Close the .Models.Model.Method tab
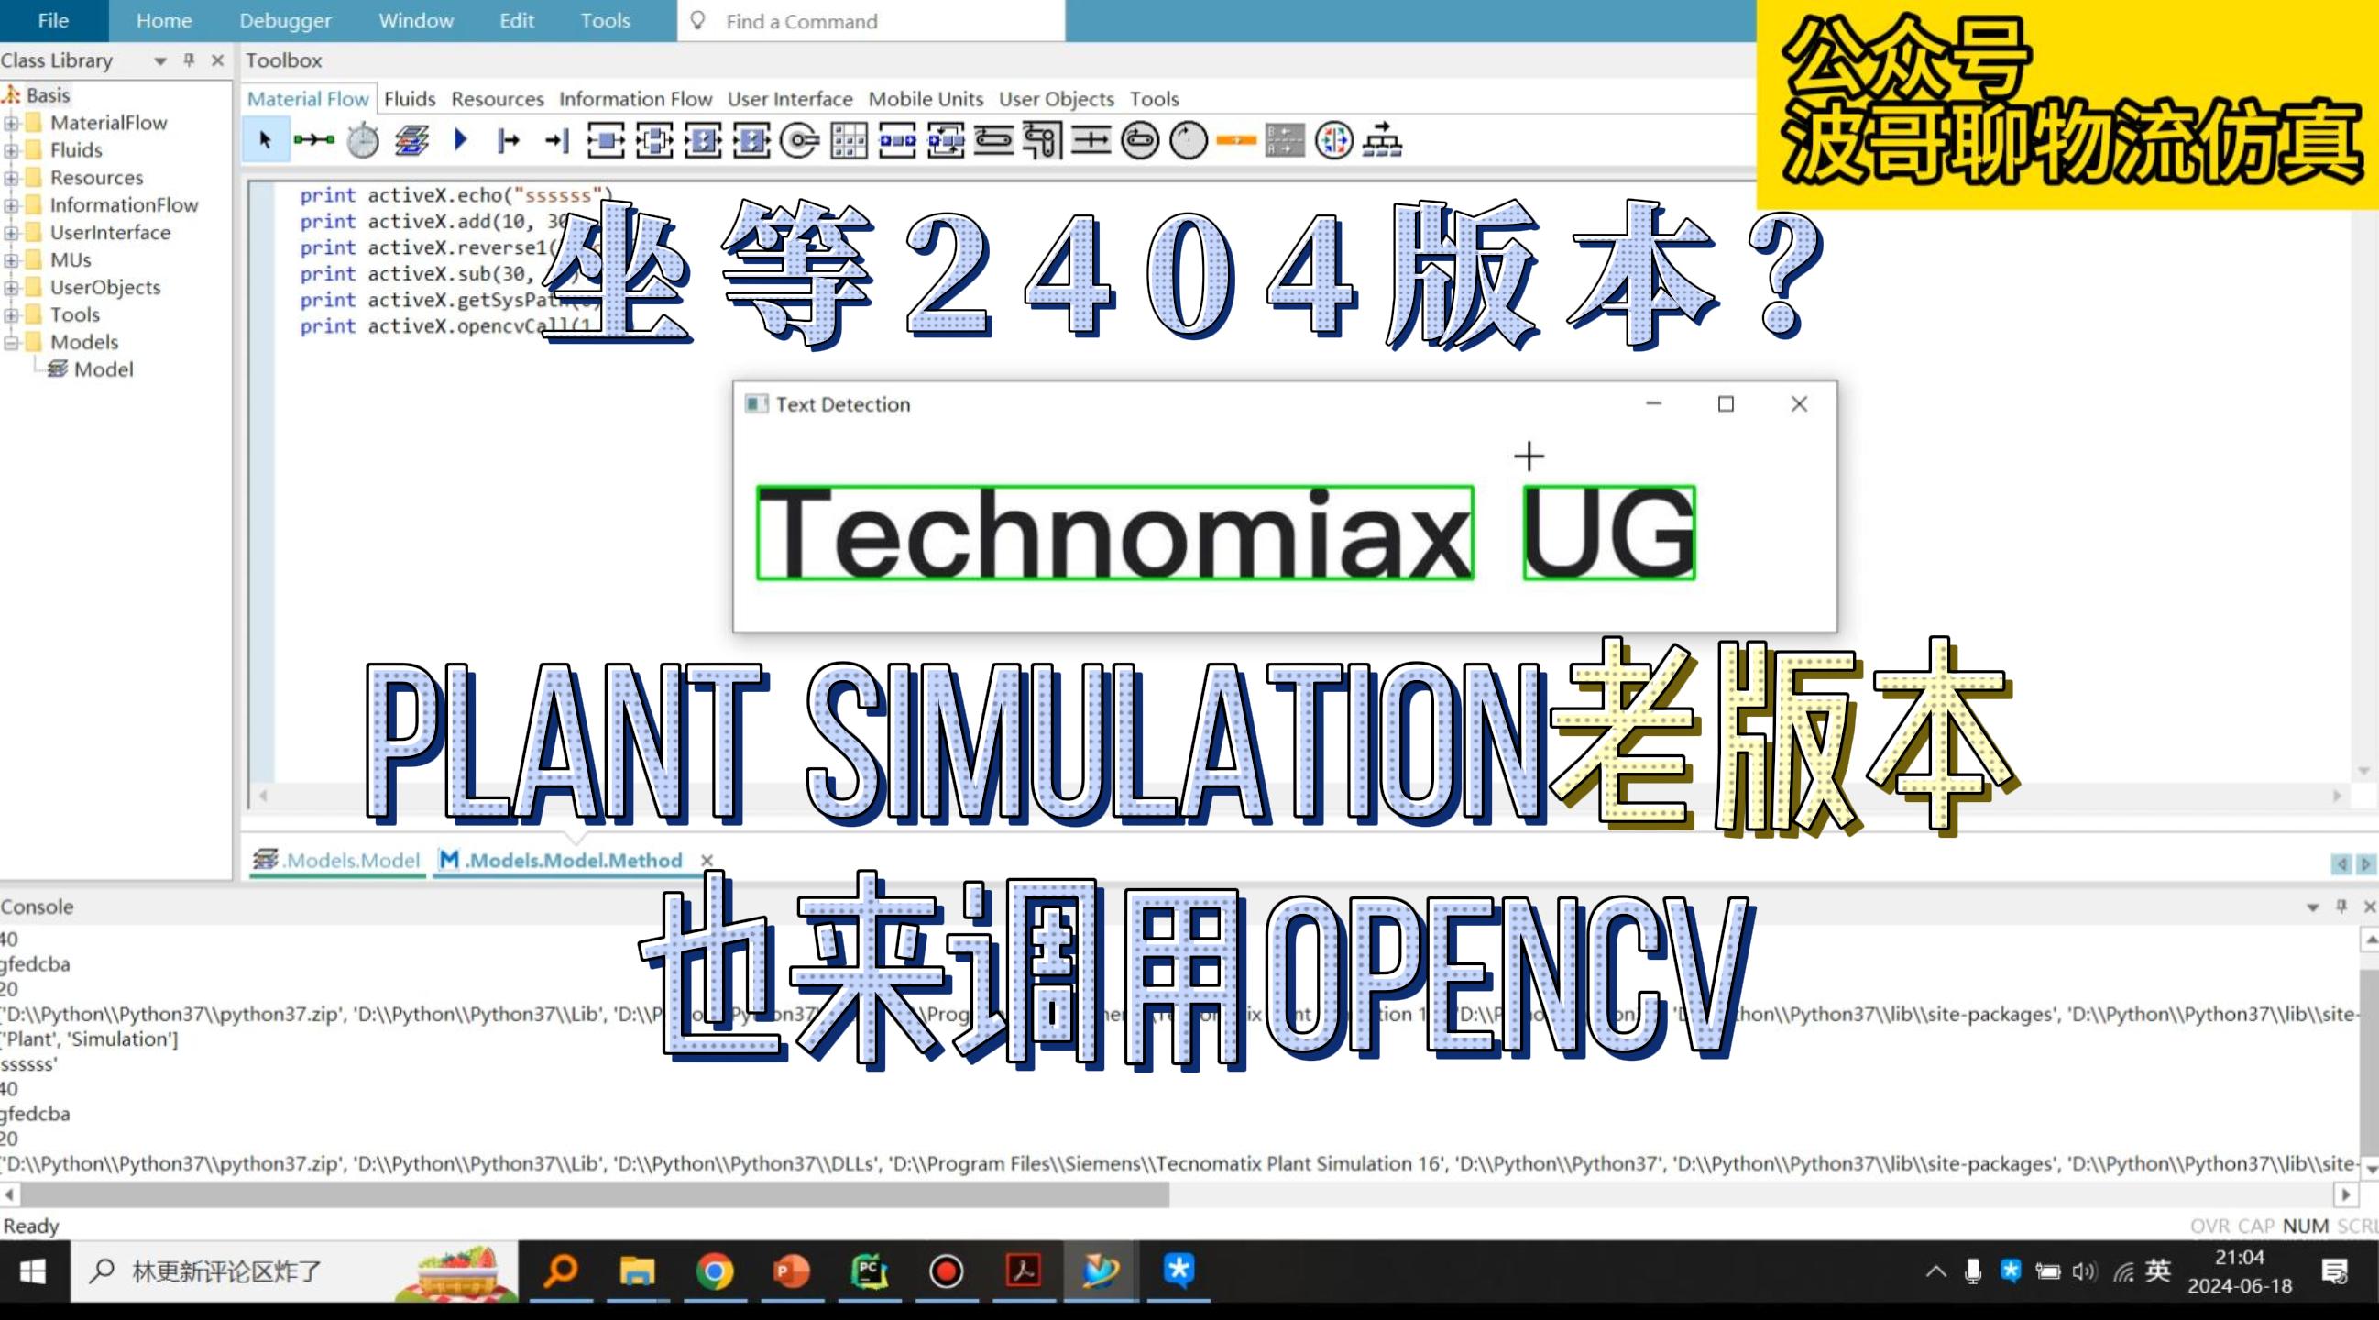 coord(707,860)
